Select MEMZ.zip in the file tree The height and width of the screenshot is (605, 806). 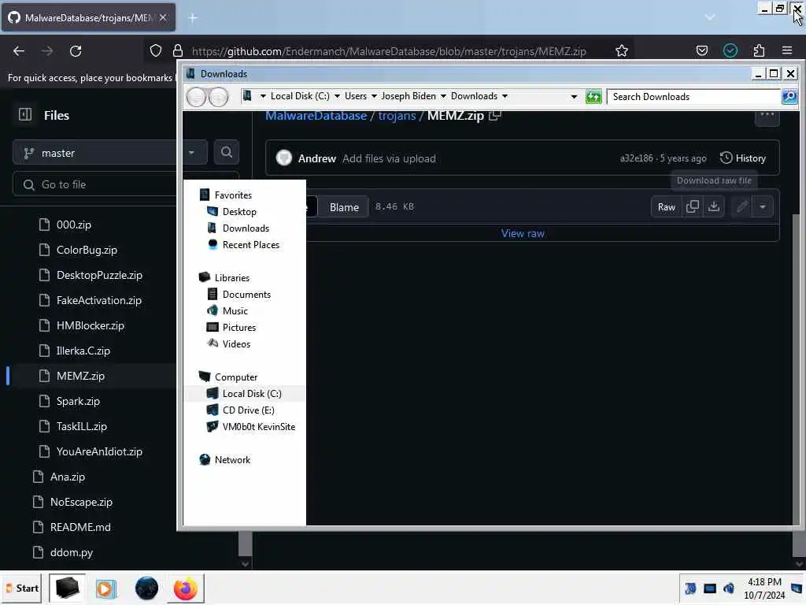[80, 376]
